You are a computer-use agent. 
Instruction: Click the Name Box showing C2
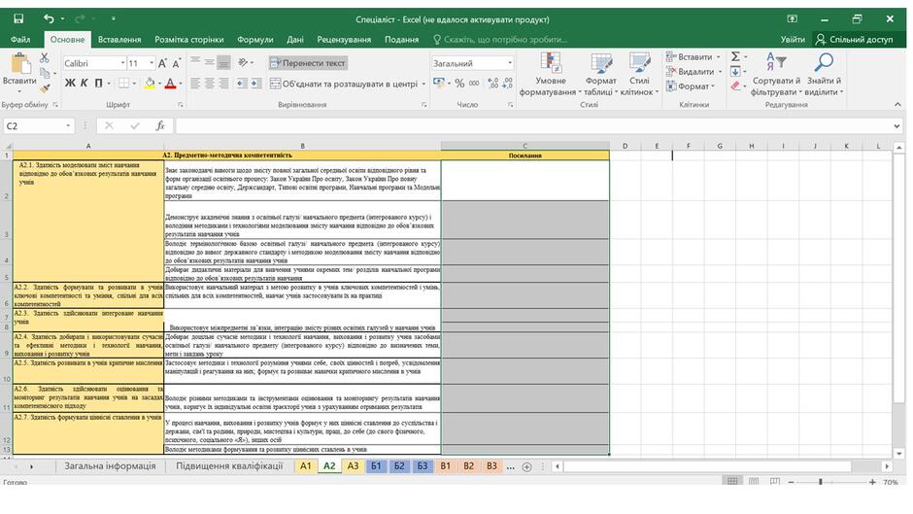(39, 126)
